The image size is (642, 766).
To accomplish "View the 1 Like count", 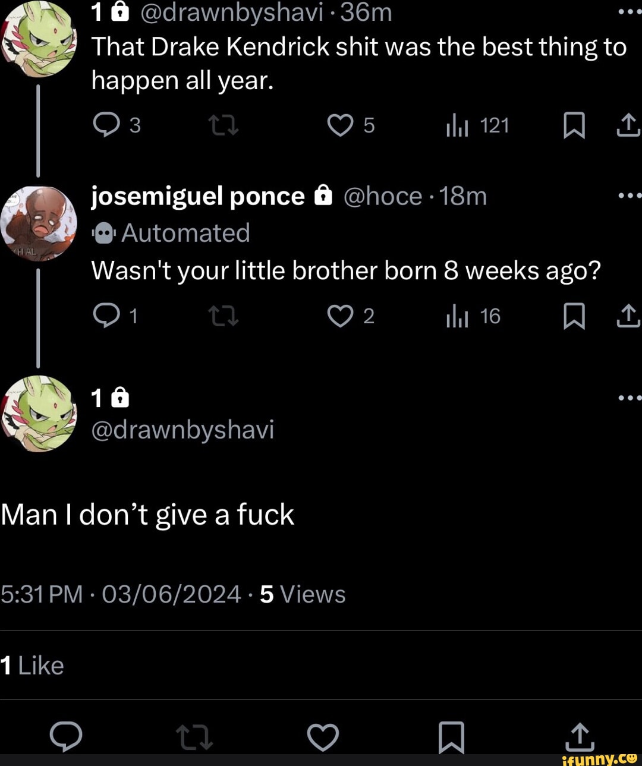I will (32, 665).
